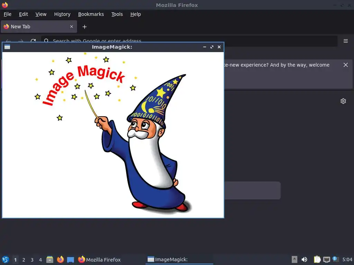
Task: Open the ImageMagick window menu icon
Action: [x=7, y=47]
